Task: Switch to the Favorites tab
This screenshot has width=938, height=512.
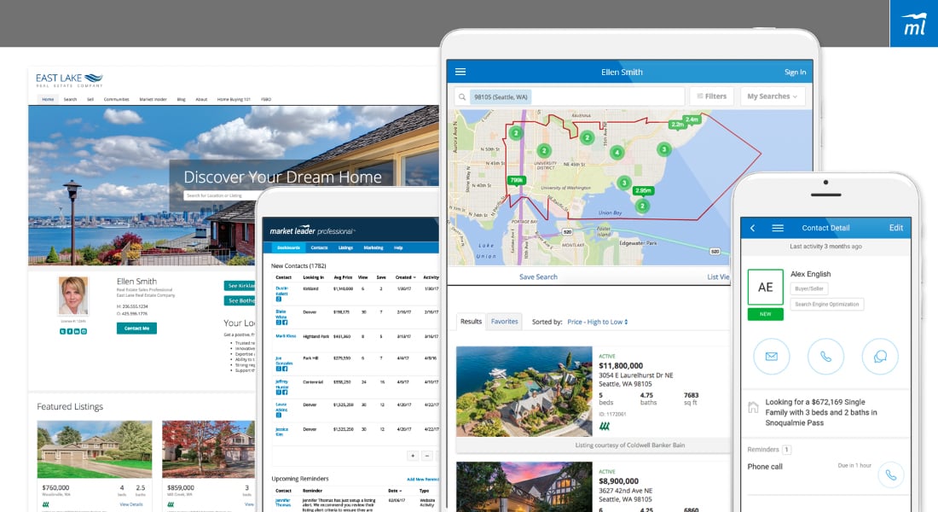Action: coord(504,322)
